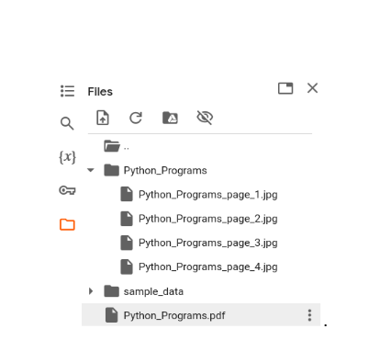The height and width of the screenshot is (363, 391).
Task: Open Files panel in new tab icon
Action: (x=285, y=88)
